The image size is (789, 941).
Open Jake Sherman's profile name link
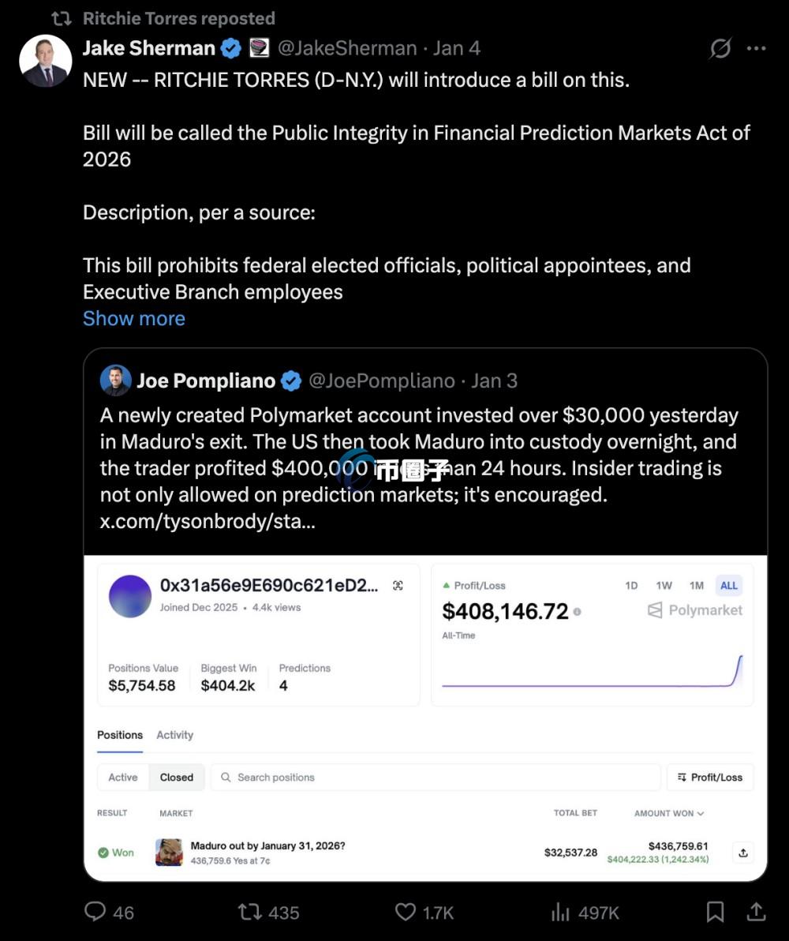149,48
